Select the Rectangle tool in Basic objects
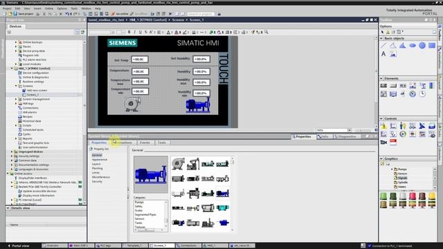This screenshot has height=249, width=443. coord(432,46)
